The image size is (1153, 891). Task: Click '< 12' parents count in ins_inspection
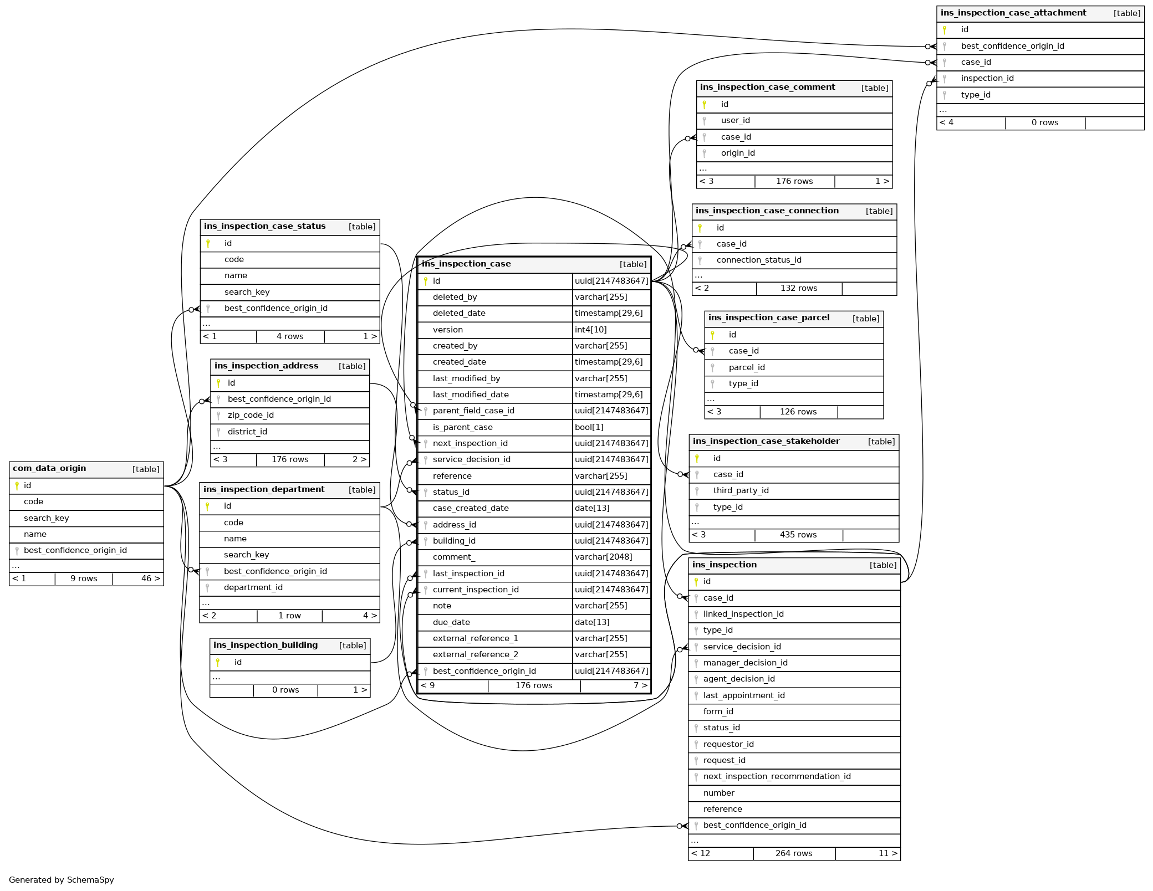701,854
